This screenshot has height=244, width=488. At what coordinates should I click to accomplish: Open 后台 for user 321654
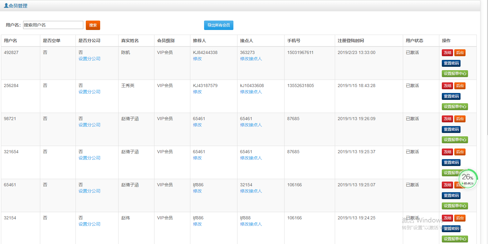point(460,152)
